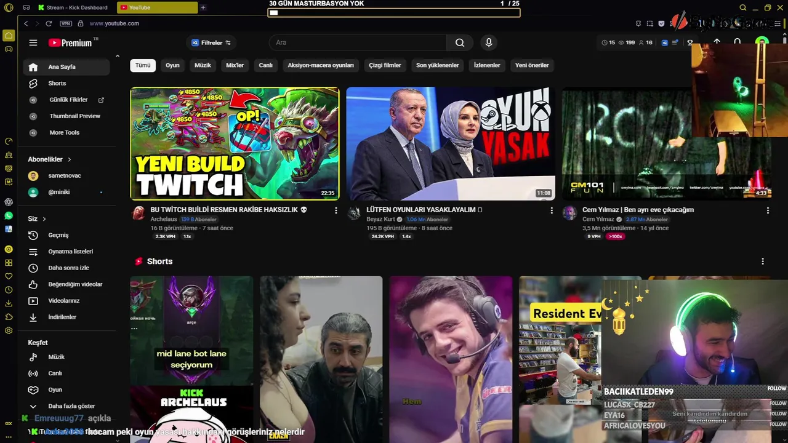Select the Son yüklenenler chip
Screen dimensions: 788x443
click(437, 65)
